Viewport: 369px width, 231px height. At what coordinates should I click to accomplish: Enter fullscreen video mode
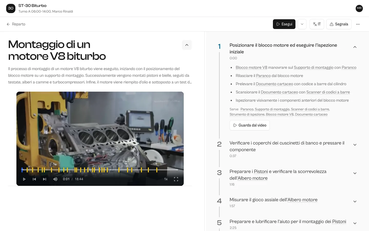tap(176, 179)
